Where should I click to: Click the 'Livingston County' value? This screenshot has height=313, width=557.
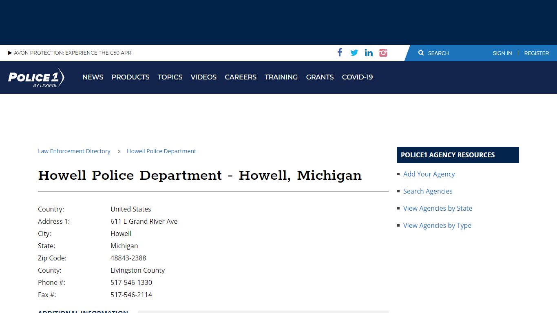pos(138,270)
